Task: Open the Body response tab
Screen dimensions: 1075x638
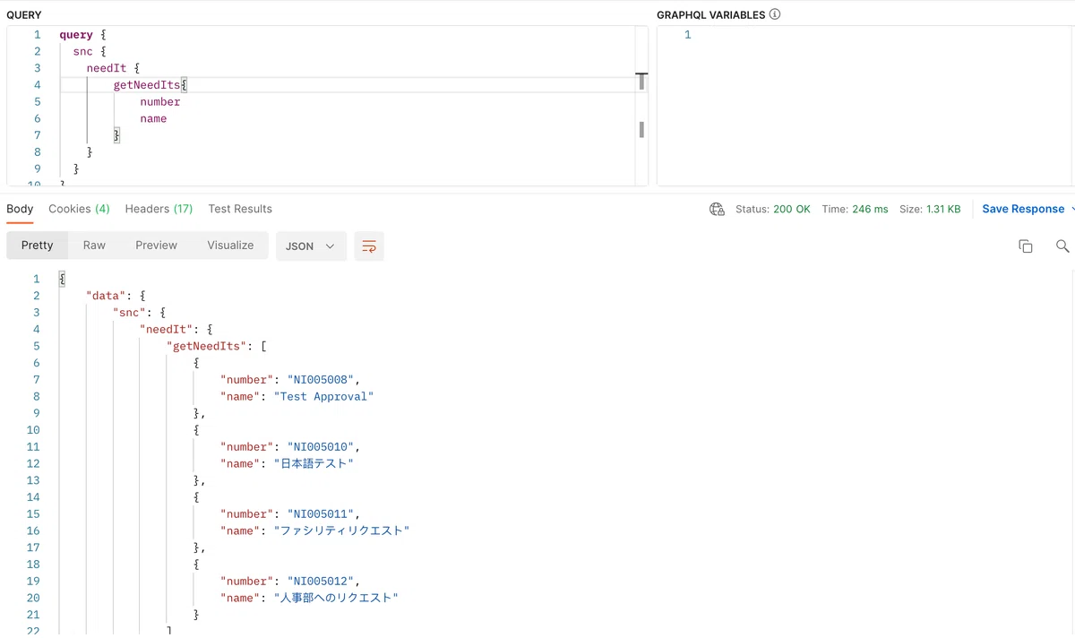Action: [20, 209]
